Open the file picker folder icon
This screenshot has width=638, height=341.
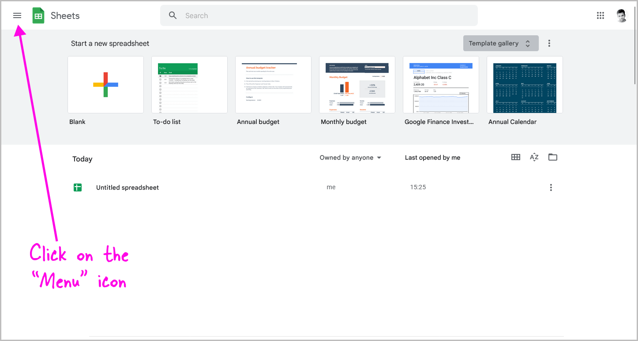point(553,157)
